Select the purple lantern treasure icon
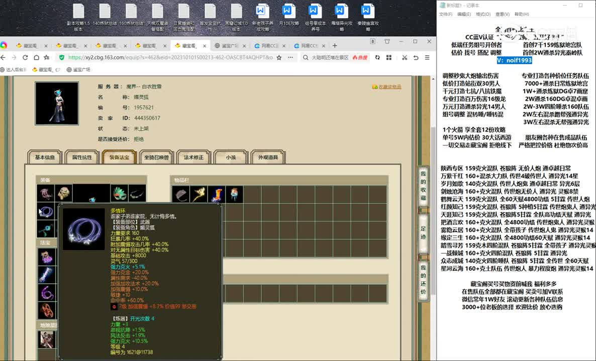 point(47,257)
